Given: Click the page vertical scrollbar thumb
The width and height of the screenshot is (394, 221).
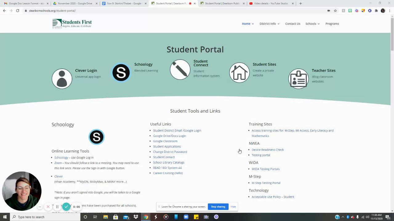Looking at the screenshot, I should click(392, 34).
